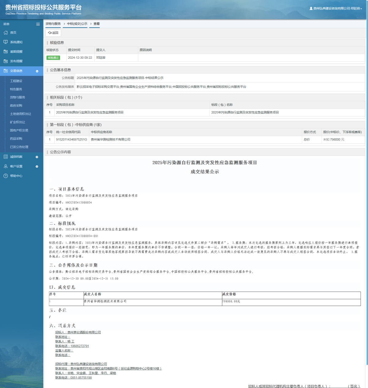
Task: Click the 返回 back button
Action: (x=53, y=33)
